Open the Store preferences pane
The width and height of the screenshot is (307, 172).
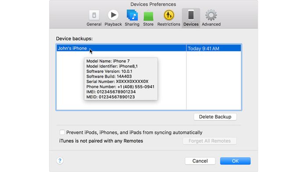tap(148, 18)
